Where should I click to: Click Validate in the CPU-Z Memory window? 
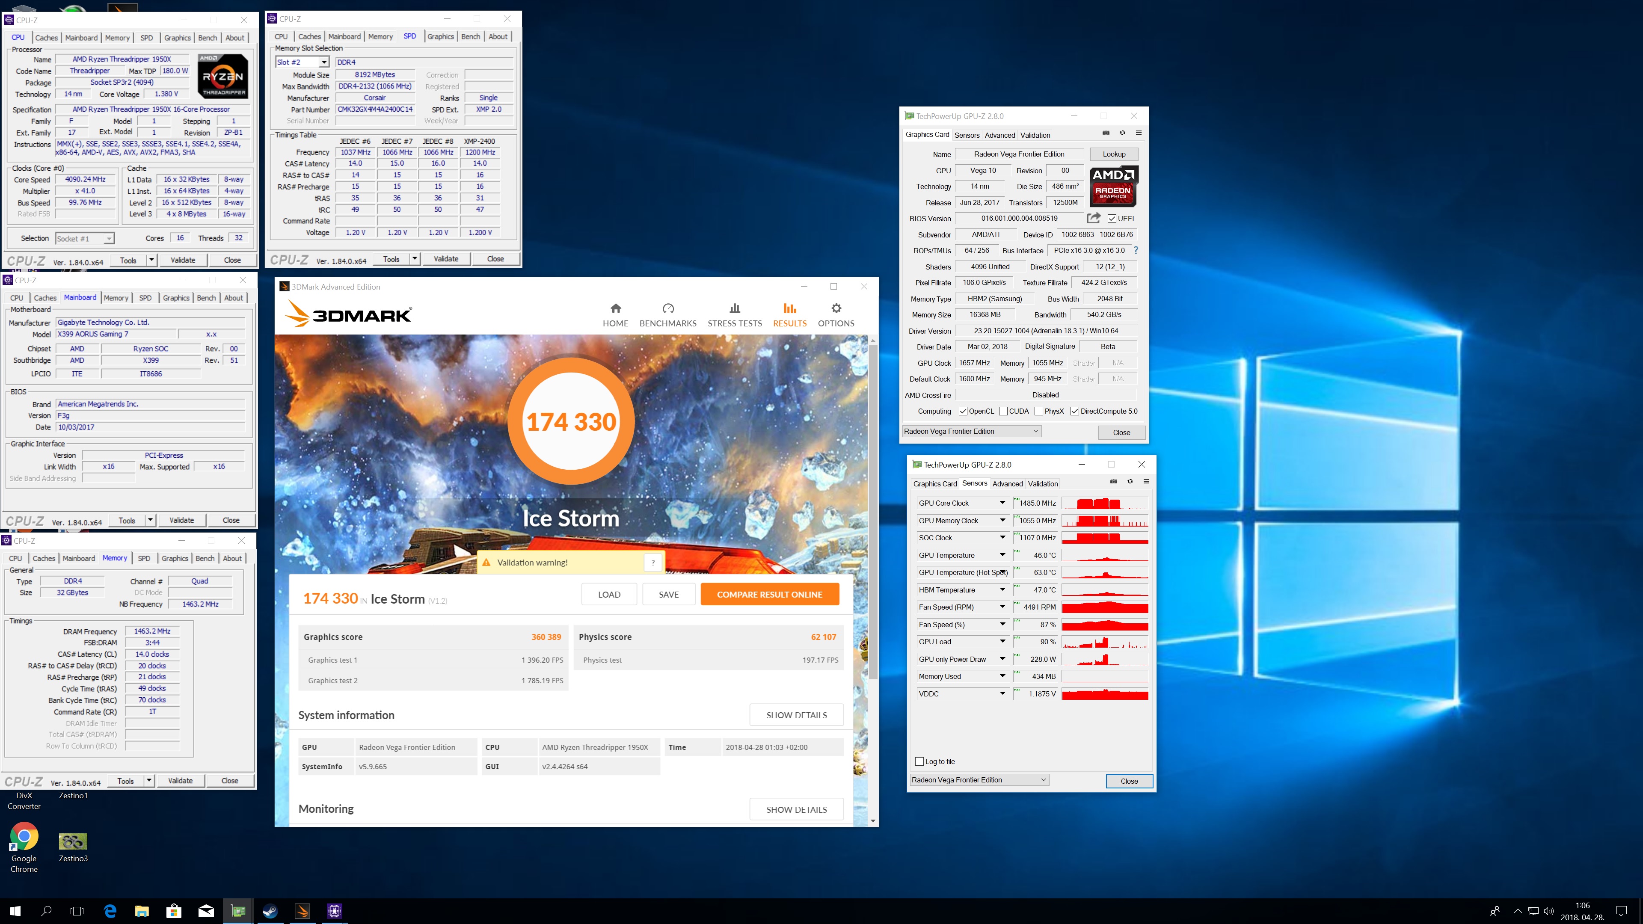point(180,781)
